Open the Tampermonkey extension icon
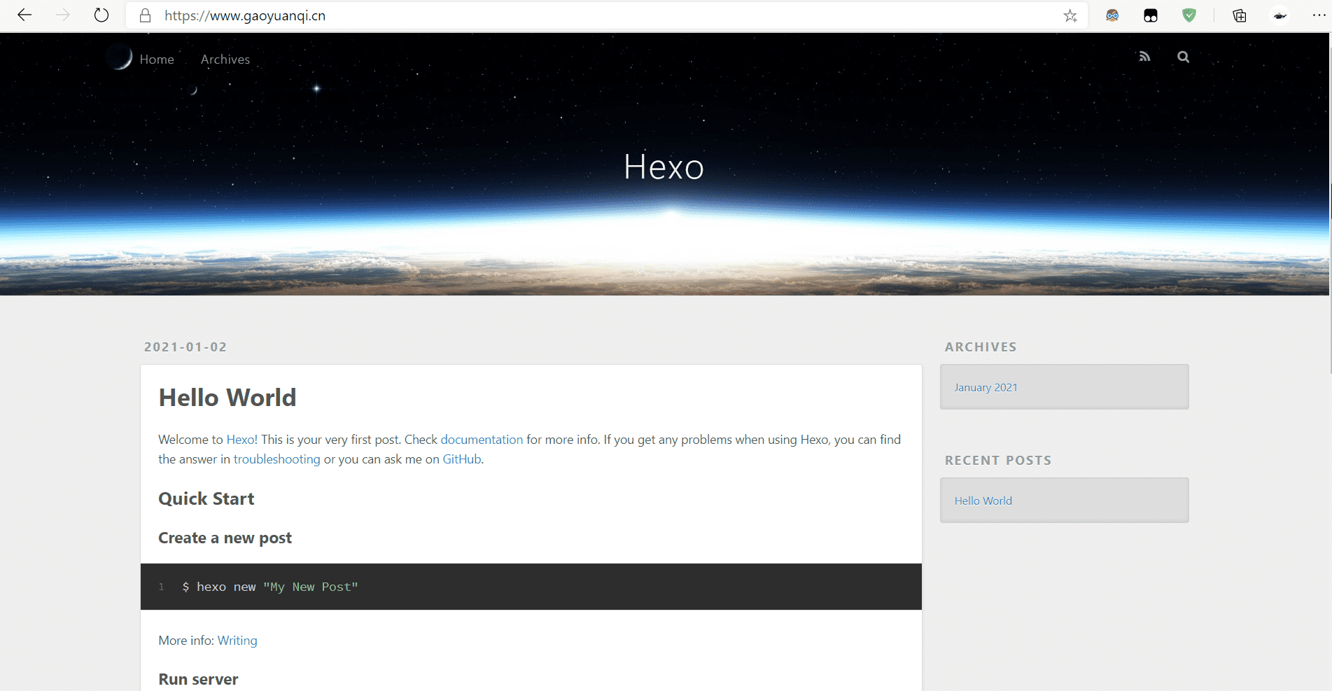 pyautogui.click(x=1151, y=15)
